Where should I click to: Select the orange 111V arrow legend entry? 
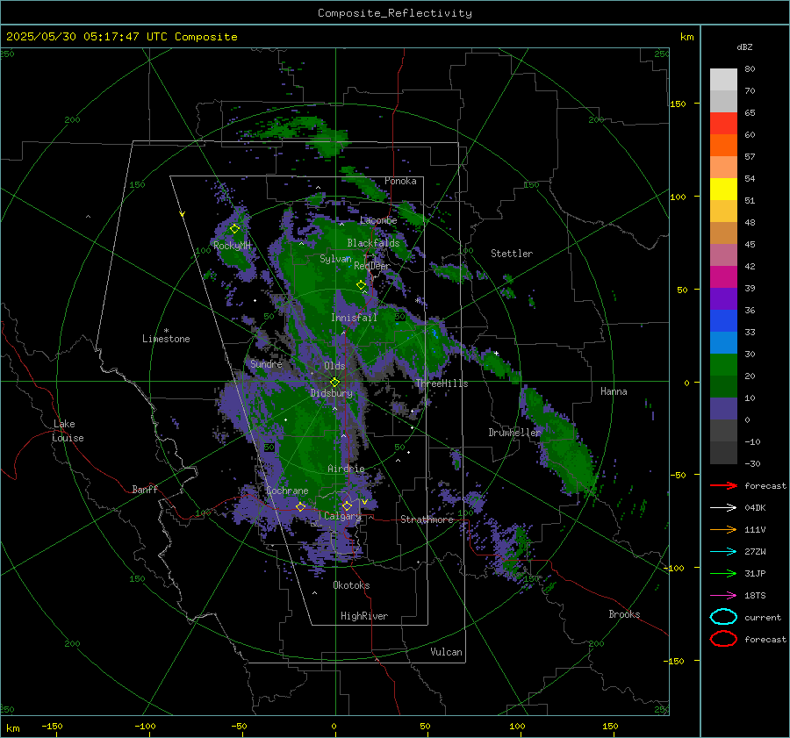pyautogui.click(x=723, y=529)
